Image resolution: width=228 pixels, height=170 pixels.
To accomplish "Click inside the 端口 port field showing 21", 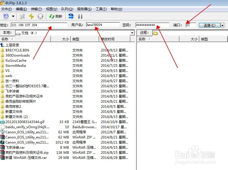I will coord(191,25).
